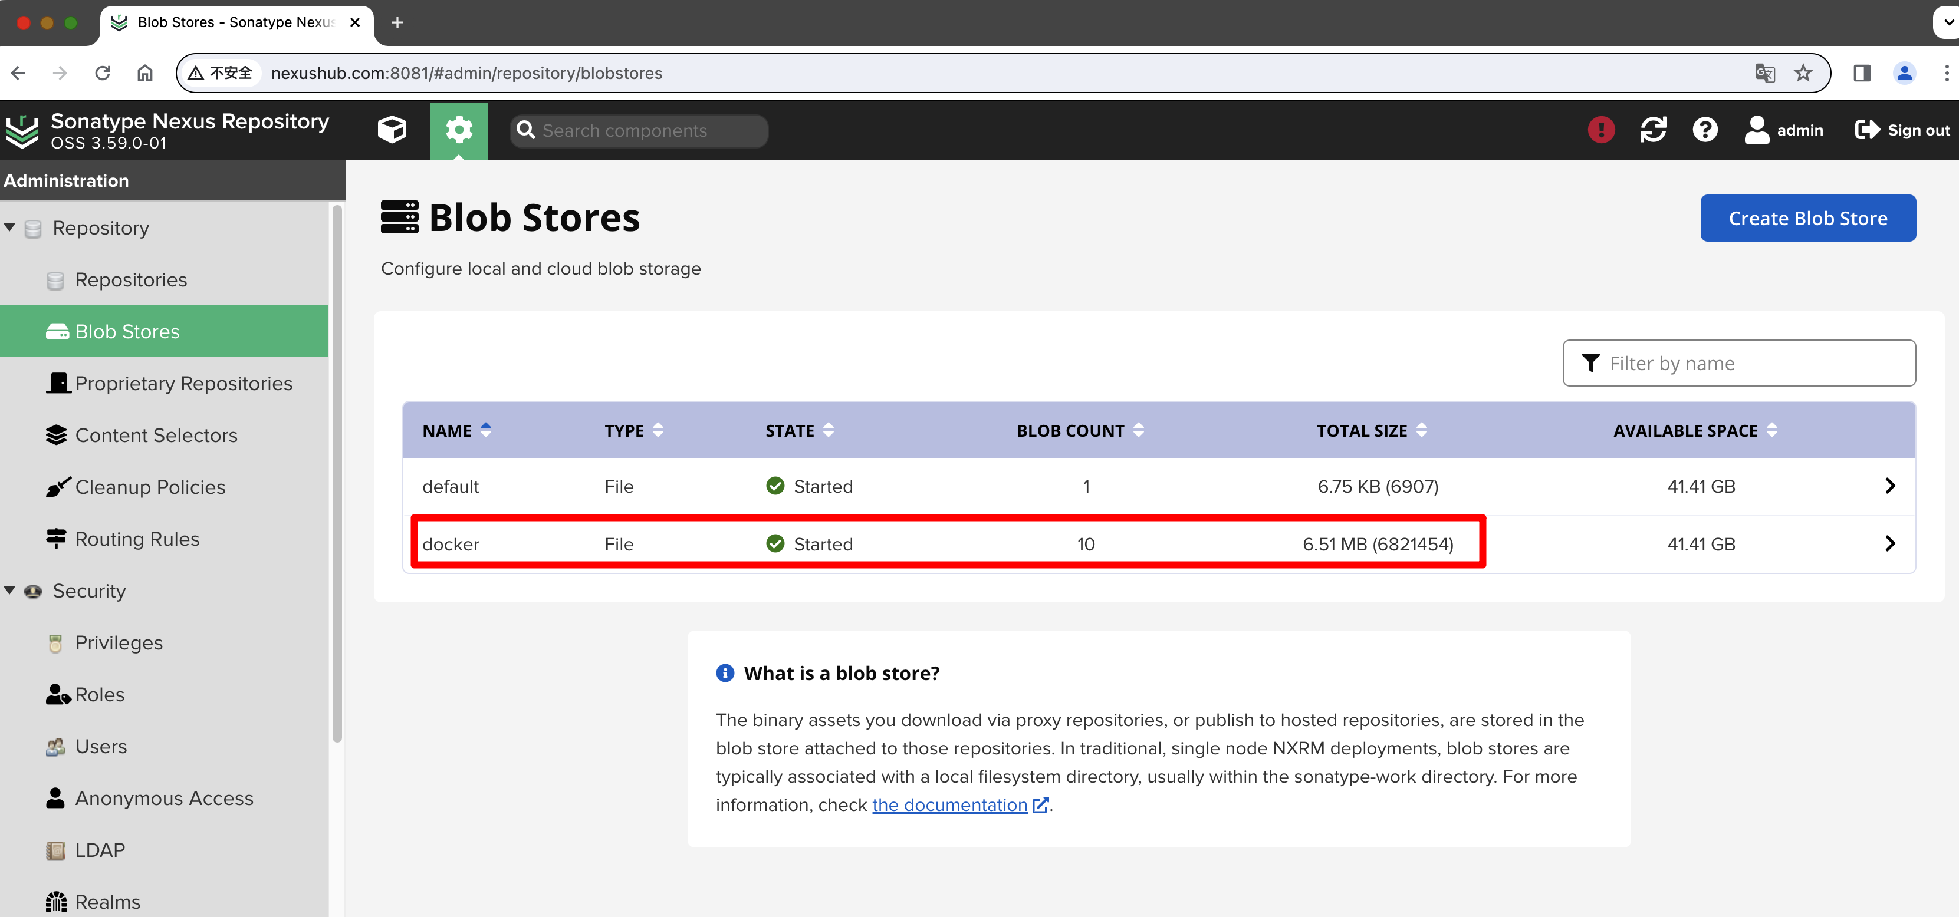Reload the browser page

103,73
